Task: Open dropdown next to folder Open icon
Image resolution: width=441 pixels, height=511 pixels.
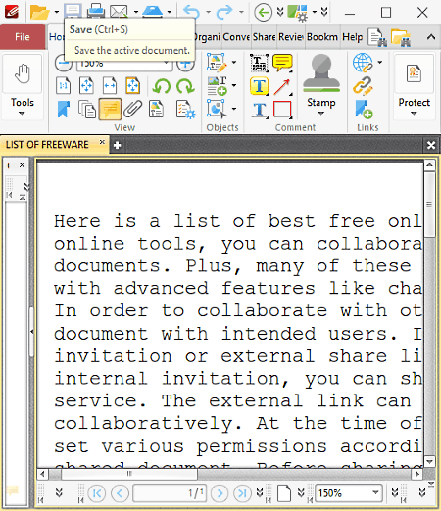Action: [57, 12]
